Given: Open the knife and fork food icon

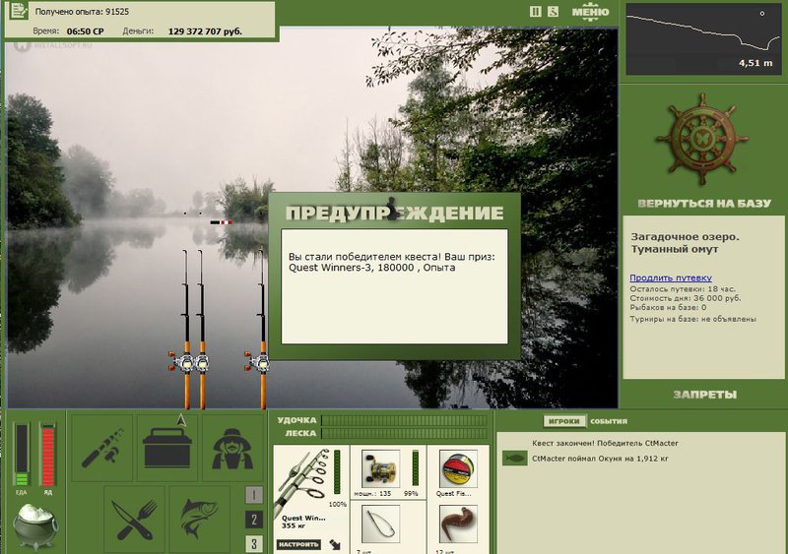Looking at the screenshot, I should [135, 519].
